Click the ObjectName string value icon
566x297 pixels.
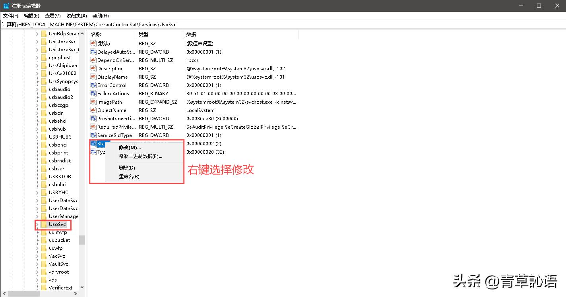tap(93, 110)
